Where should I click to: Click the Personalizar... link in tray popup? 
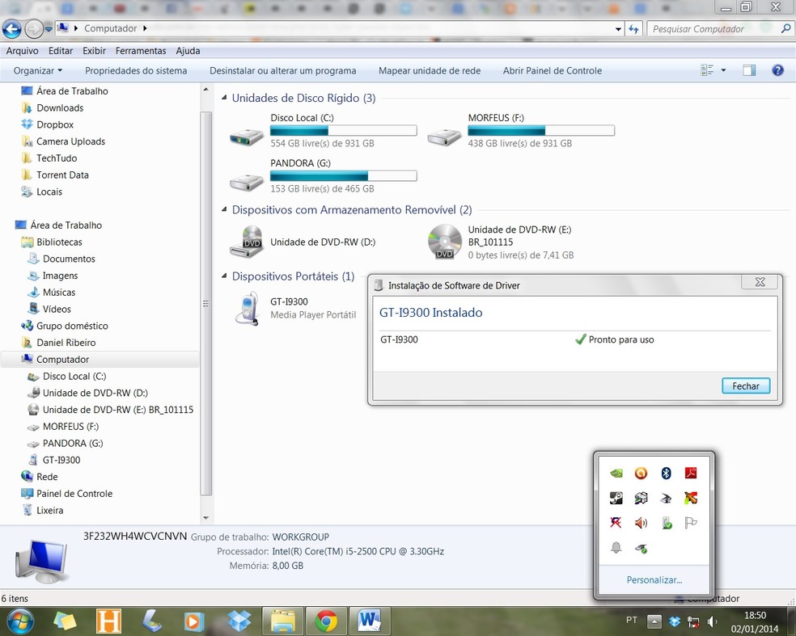tap(654, 579)
